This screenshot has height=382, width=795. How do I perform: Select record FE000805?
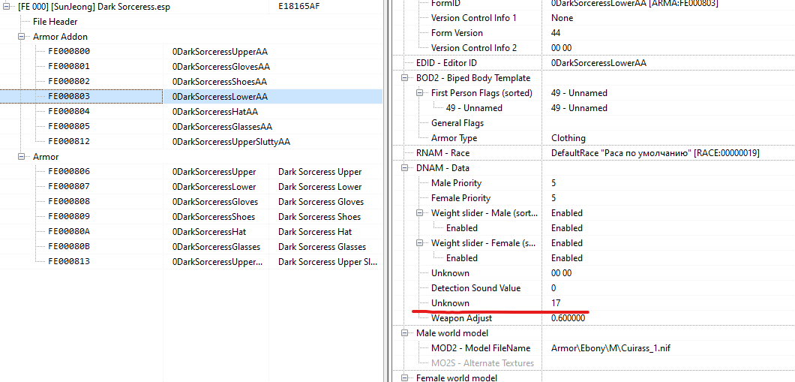tap(69, 126)
